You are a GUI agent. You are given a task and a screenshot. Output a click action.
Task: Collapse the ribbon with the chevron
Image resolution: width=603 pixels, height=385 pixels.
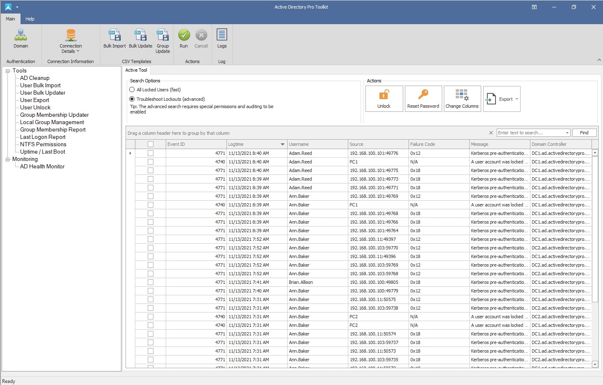point(599,60)
